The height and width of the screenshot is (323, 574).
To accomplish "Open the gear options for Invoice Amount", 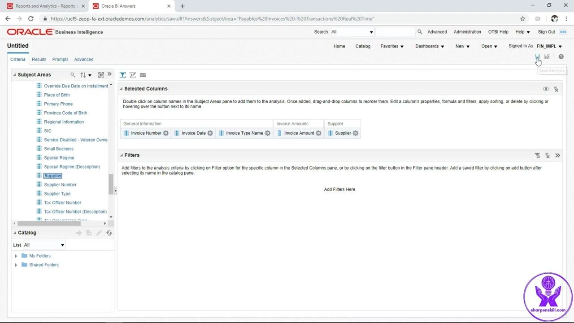I will click(319, 133).
